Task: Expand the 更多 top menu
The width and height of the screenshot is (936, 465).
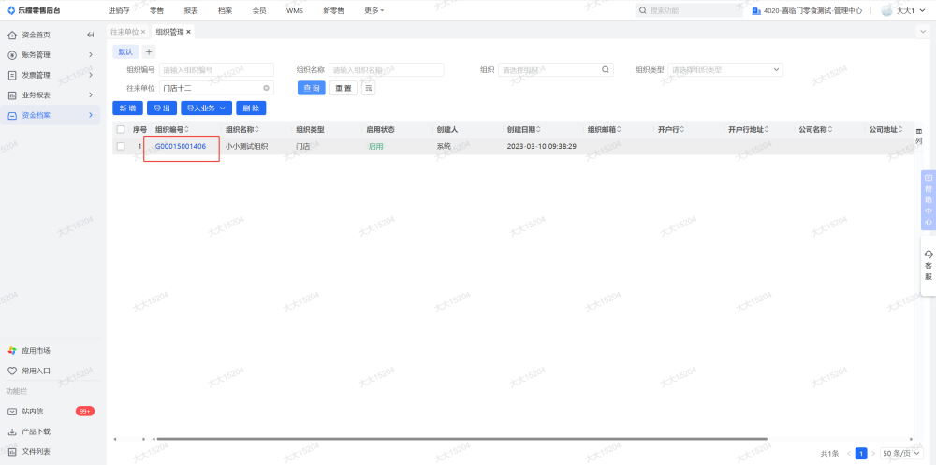Action: click(x=374, y=10)
